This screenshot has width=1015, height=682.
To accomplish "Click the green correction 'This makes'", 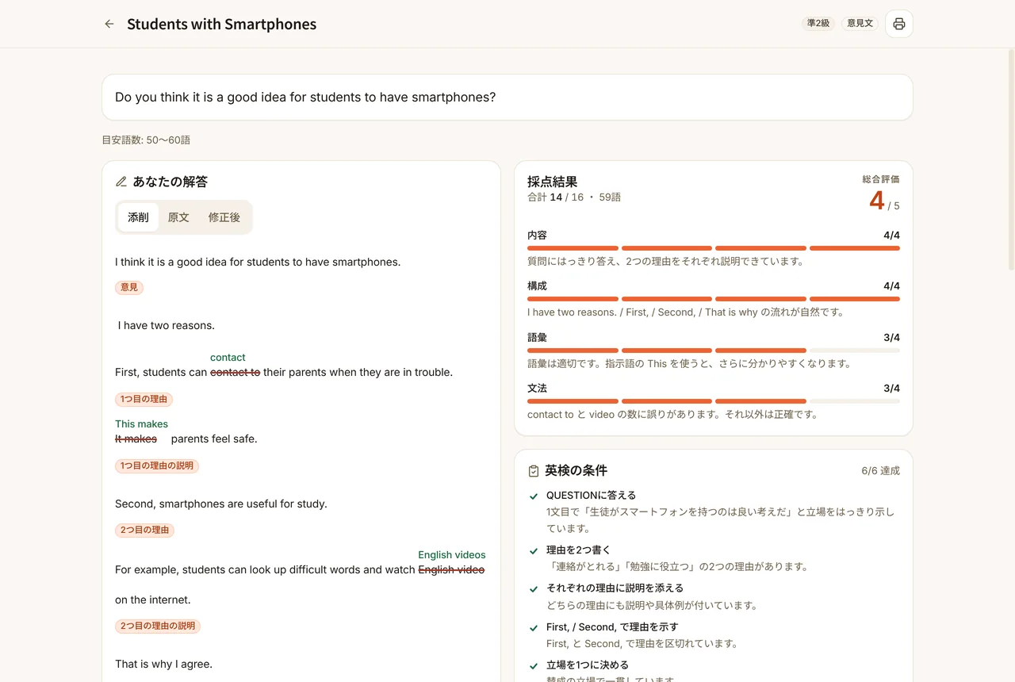I will coord(141,424).
